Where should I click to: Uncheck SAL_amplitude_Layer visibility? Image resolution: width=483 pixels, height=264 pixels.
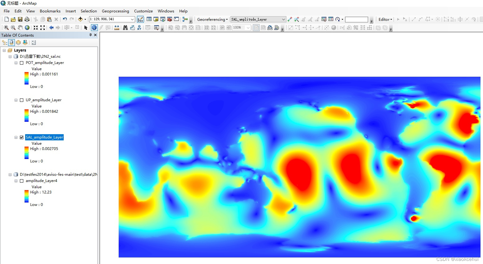click(22, 137)
